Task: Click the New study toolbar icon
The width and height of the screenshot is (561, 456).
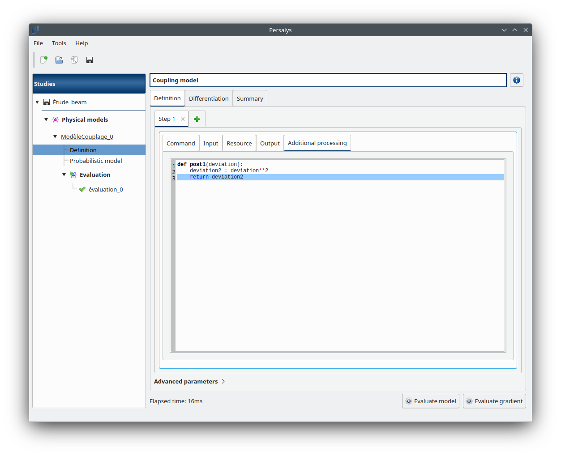Action: (x=44, y=60)
